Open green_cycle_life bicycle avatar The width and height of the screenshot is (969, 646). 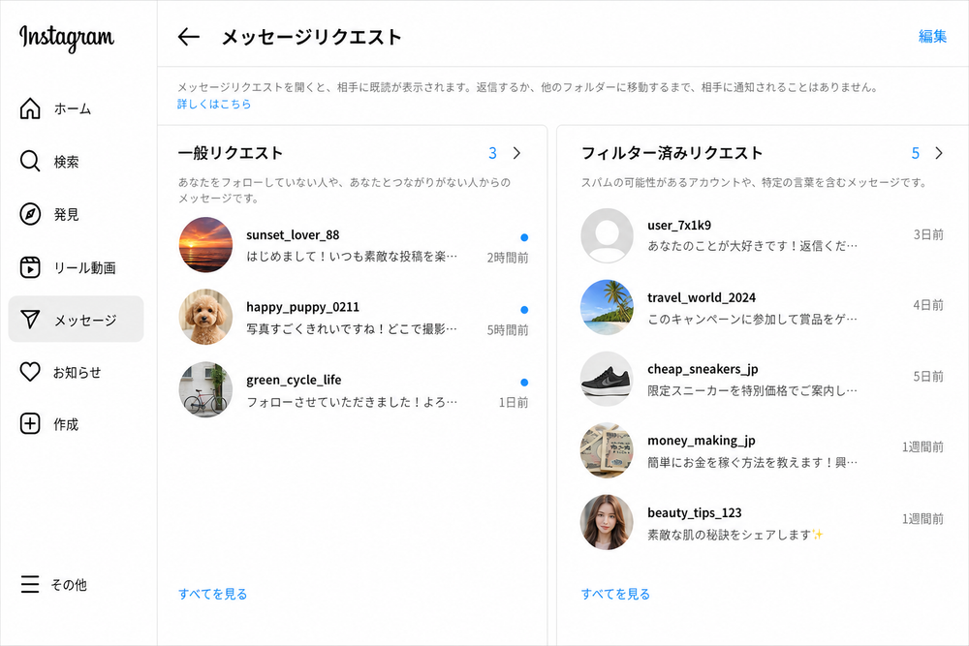click(205, 389)
